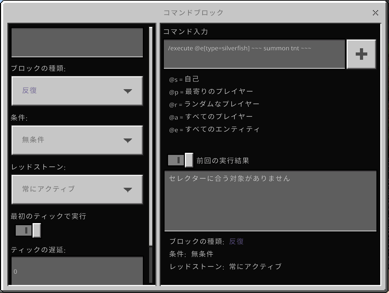Click the @r = ランダムなプレイヤー hint
389x293 pixels.
214,104
